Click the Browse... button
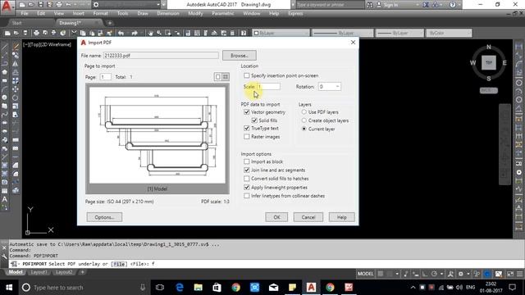The height and width of the screenshot is (295, 525). pos(240,56)
